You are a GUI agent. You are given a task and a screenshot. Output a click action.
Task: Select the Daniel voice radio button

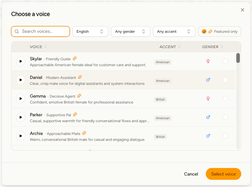(225, 80)
